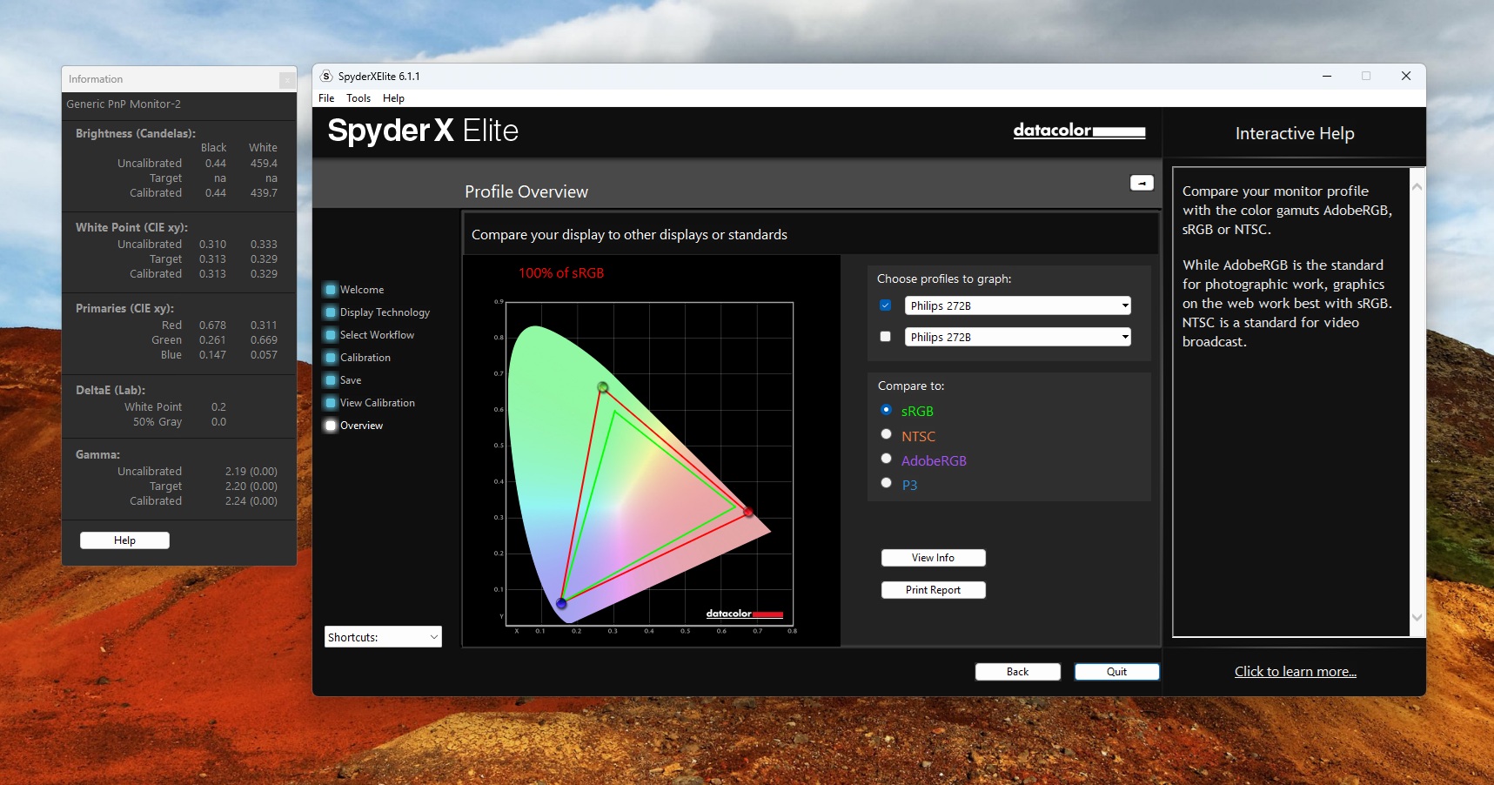
Task: Click the Calibration step indicator icon
Action: [x=331, y=358]
